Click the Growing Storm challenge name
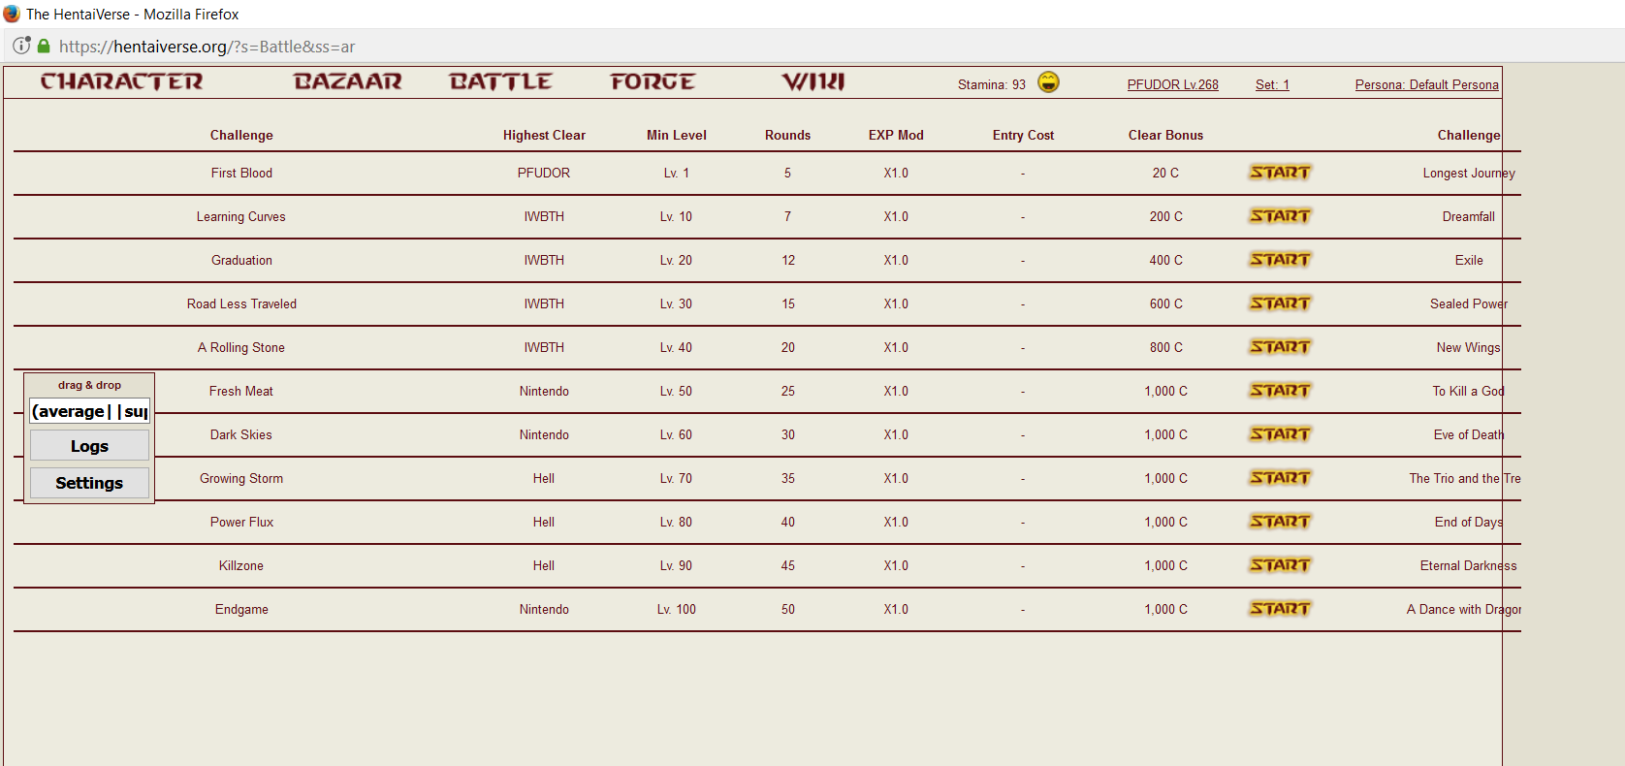The image size is (1625, 766). point(241,478)
